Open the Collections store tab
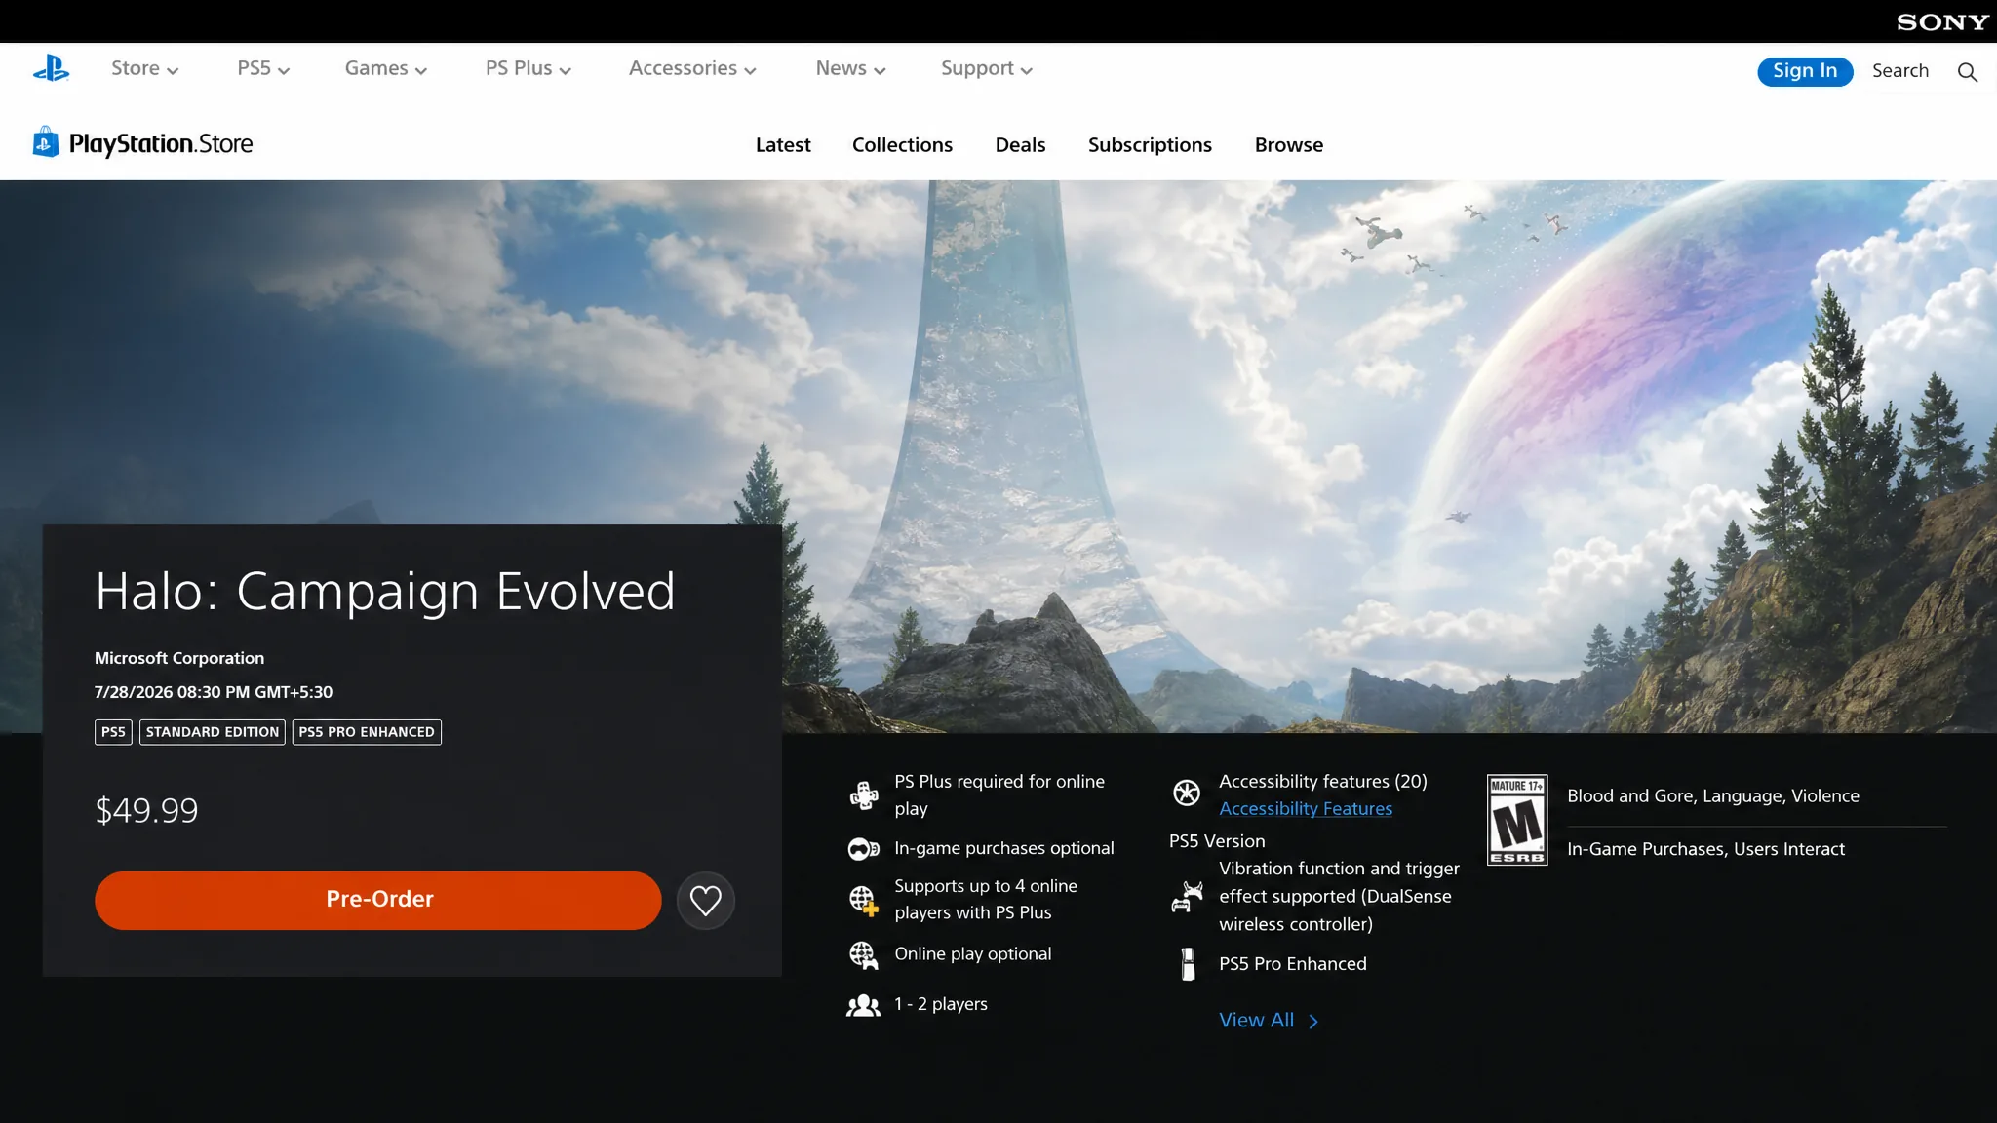 coord(902,145)
